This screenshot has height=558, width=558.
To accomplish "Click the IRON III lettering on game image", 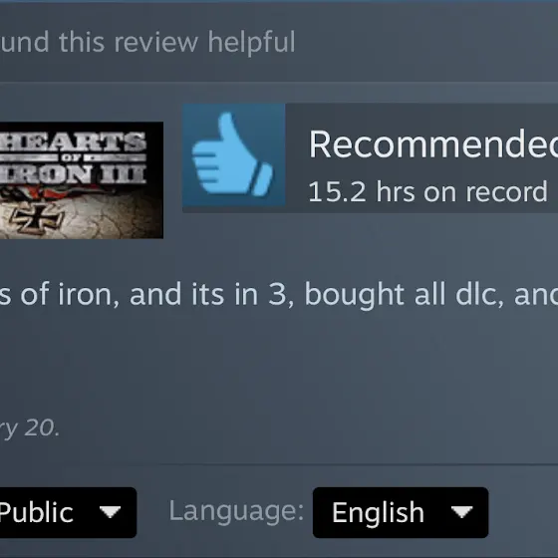I will (73, 173).
